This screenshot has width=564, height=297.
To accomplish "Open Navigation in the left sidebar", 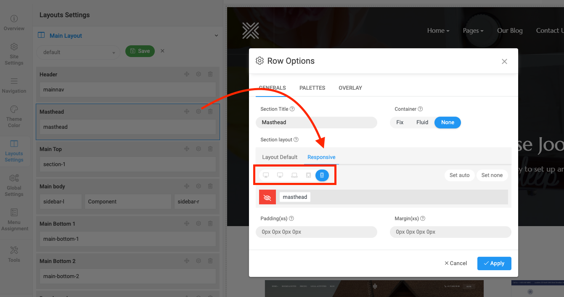I will [x=14, y=85].
